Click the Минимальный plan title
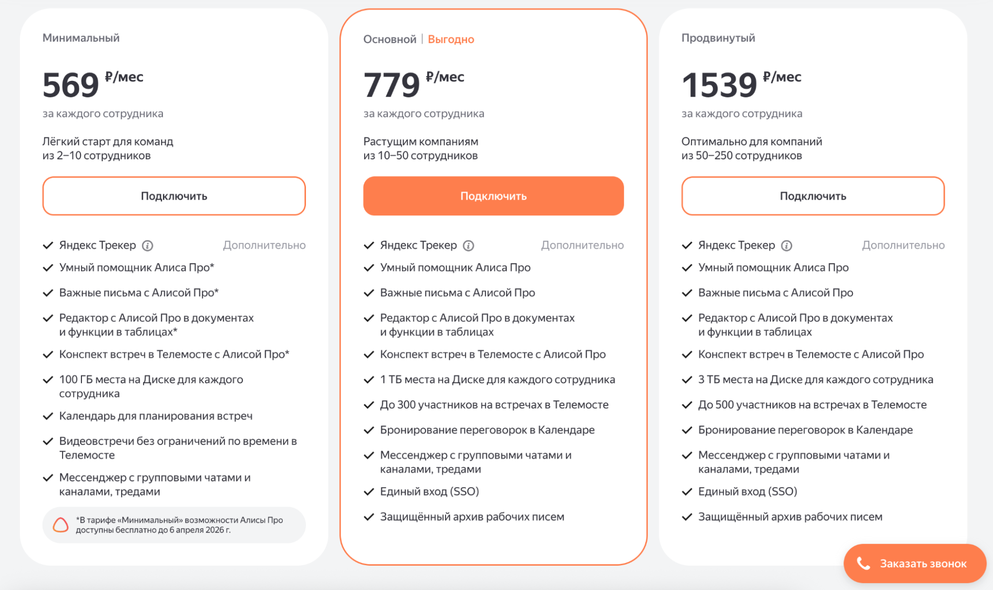The height and width of the screenshot is (590, 993). [x=81, y=38]
